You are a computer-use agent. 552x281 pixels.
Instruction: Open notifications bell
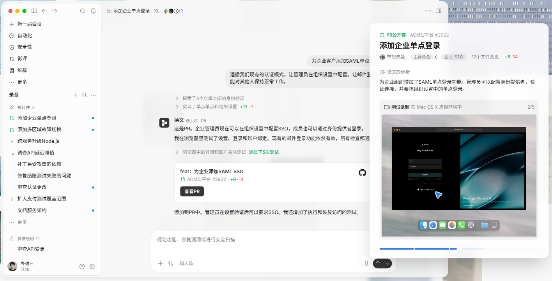click(93, 11)
